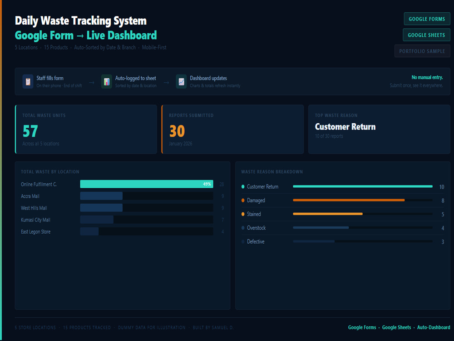This screenshot has width=454, height=341.
Task: Click the Online Fulfillment C. progress bar
Action: click(147, 184)
